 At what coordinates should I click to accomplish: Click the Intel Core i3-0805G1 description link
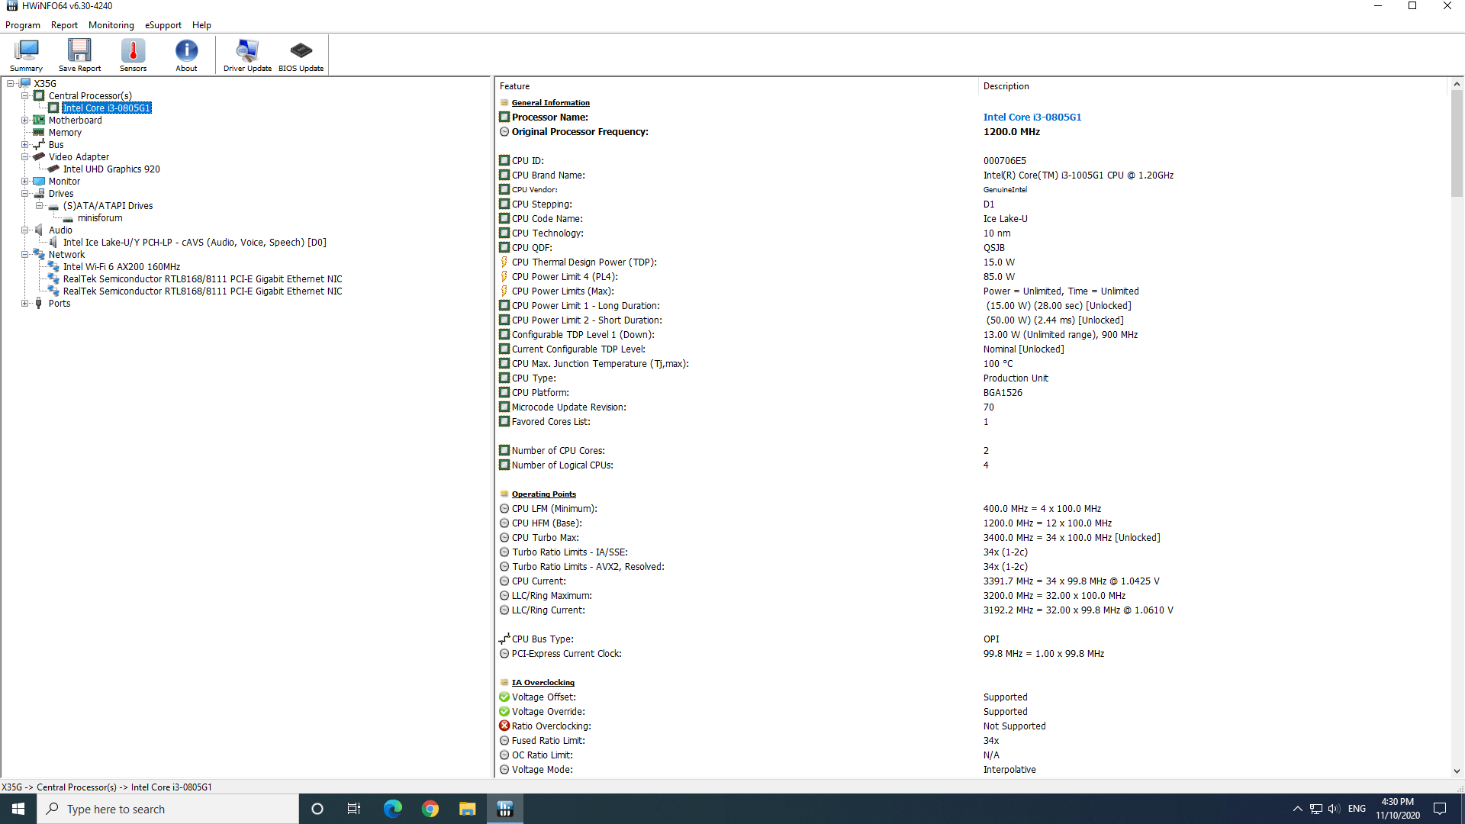pos(1032,117)
